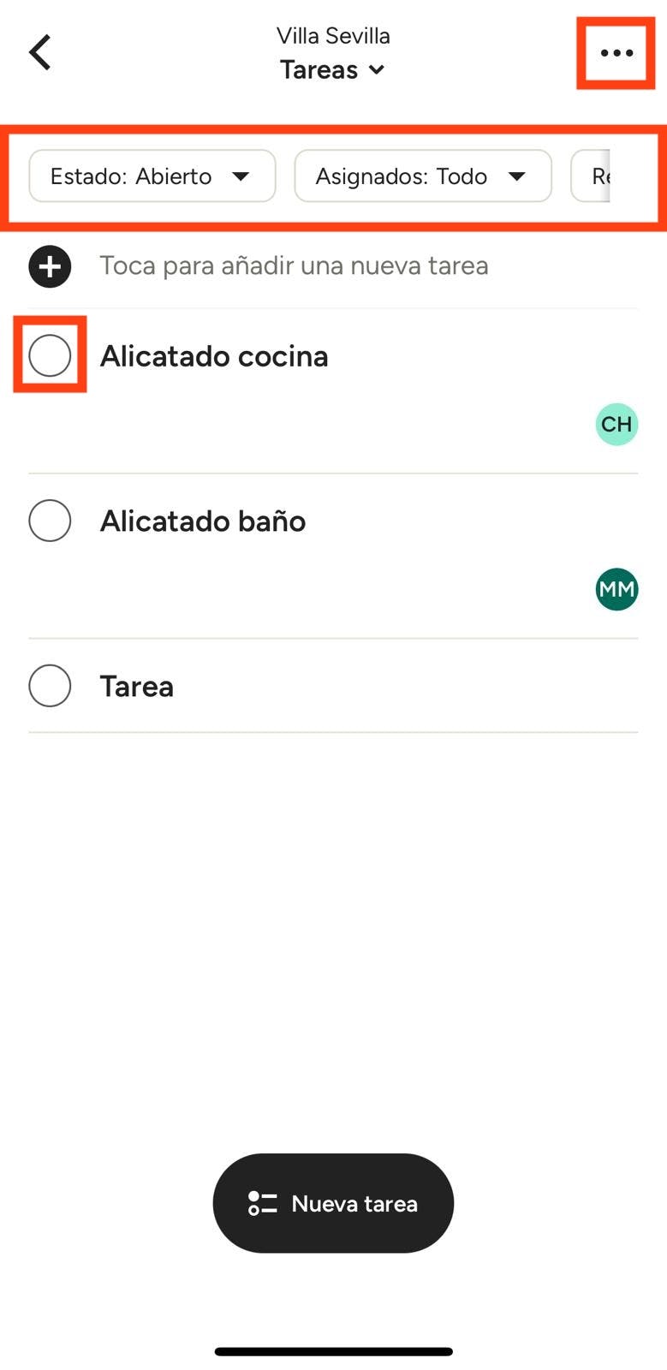Tap the new task input field
The height and width of the screenshot is (1370, 667).
click(294, 266)
